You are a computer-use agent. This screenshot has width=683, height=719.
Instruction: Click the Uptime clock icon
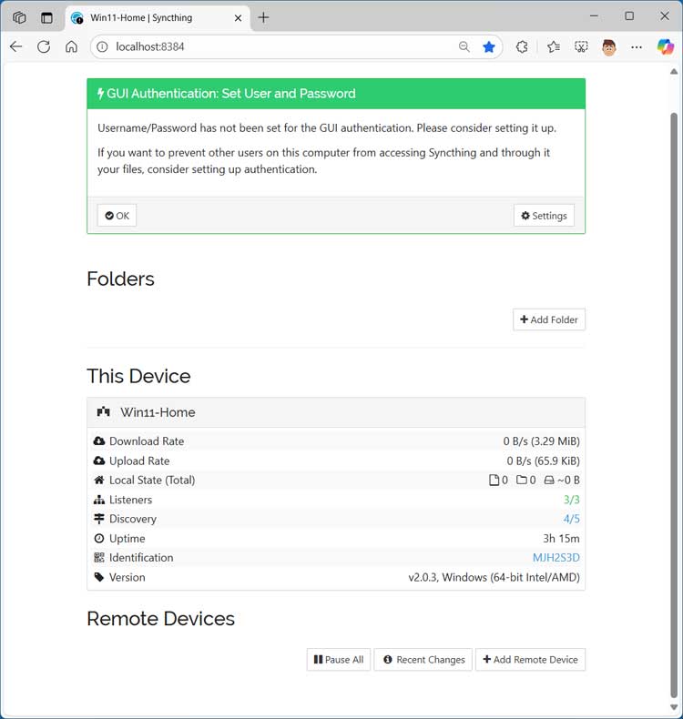[99, 538]
